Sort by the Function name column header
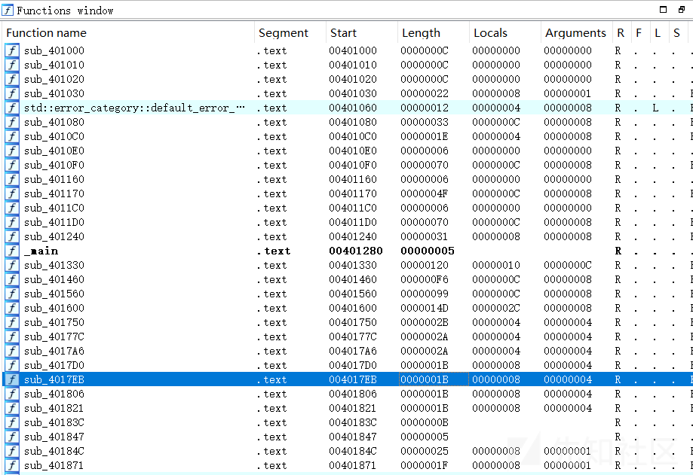This screenshot has width=693, height=475. click(x=128, y=32)
